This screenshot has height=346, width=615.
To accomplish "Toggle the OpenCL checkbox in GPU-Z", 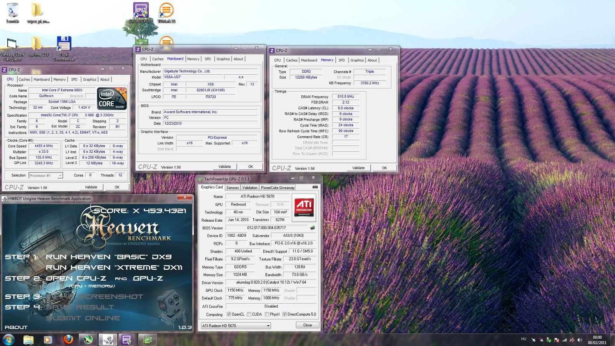I will click(x=229, y=314).
